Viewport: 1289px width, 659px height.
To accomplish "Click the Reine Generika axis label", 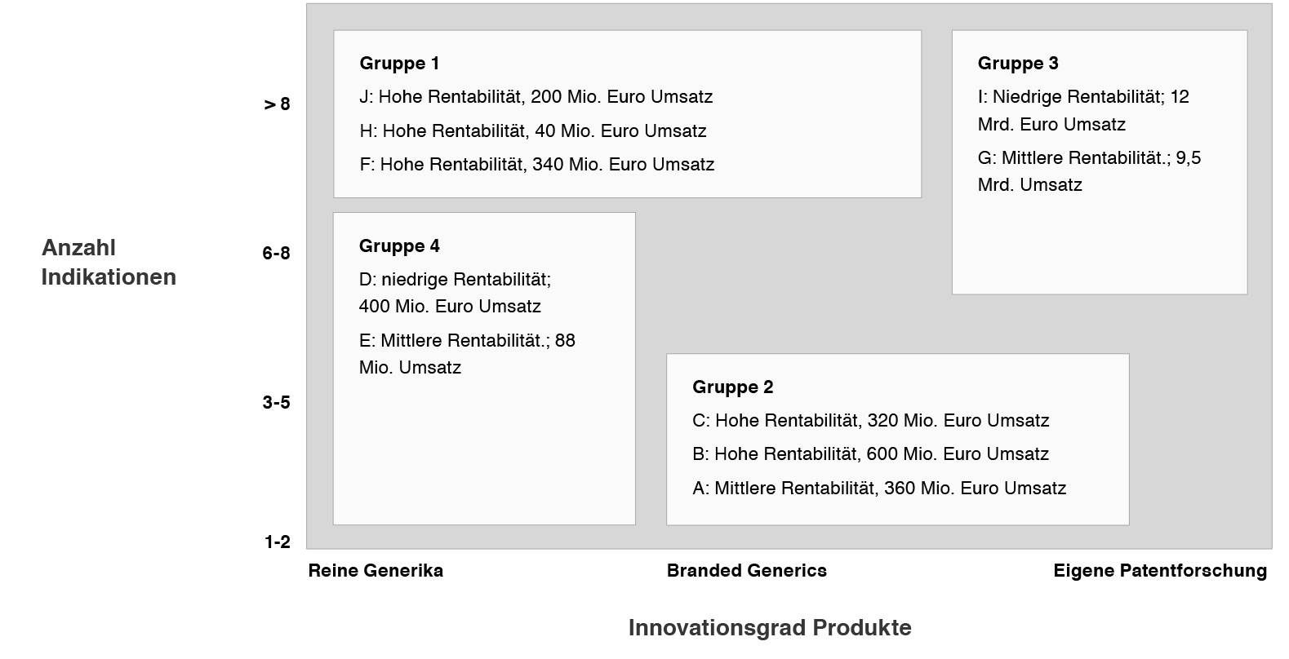I will 376,571.
